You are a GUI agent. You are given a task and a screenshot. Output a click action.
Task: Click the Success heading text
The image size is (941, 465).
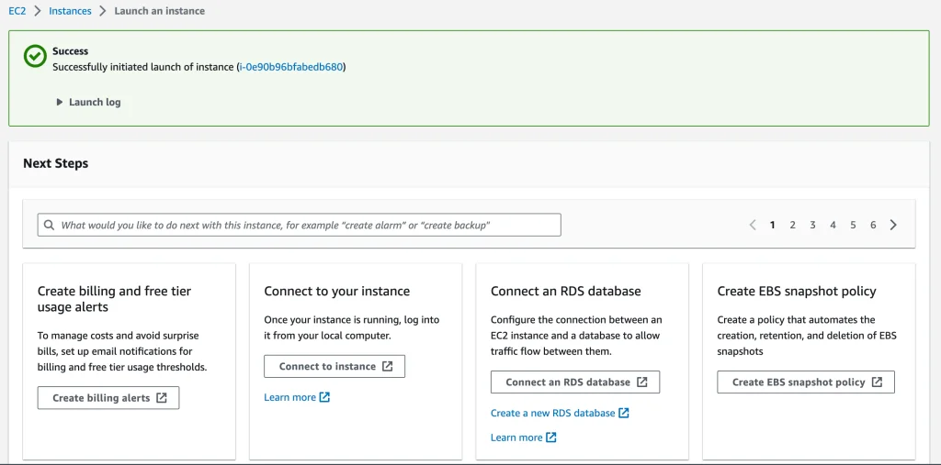click(70, 51)
